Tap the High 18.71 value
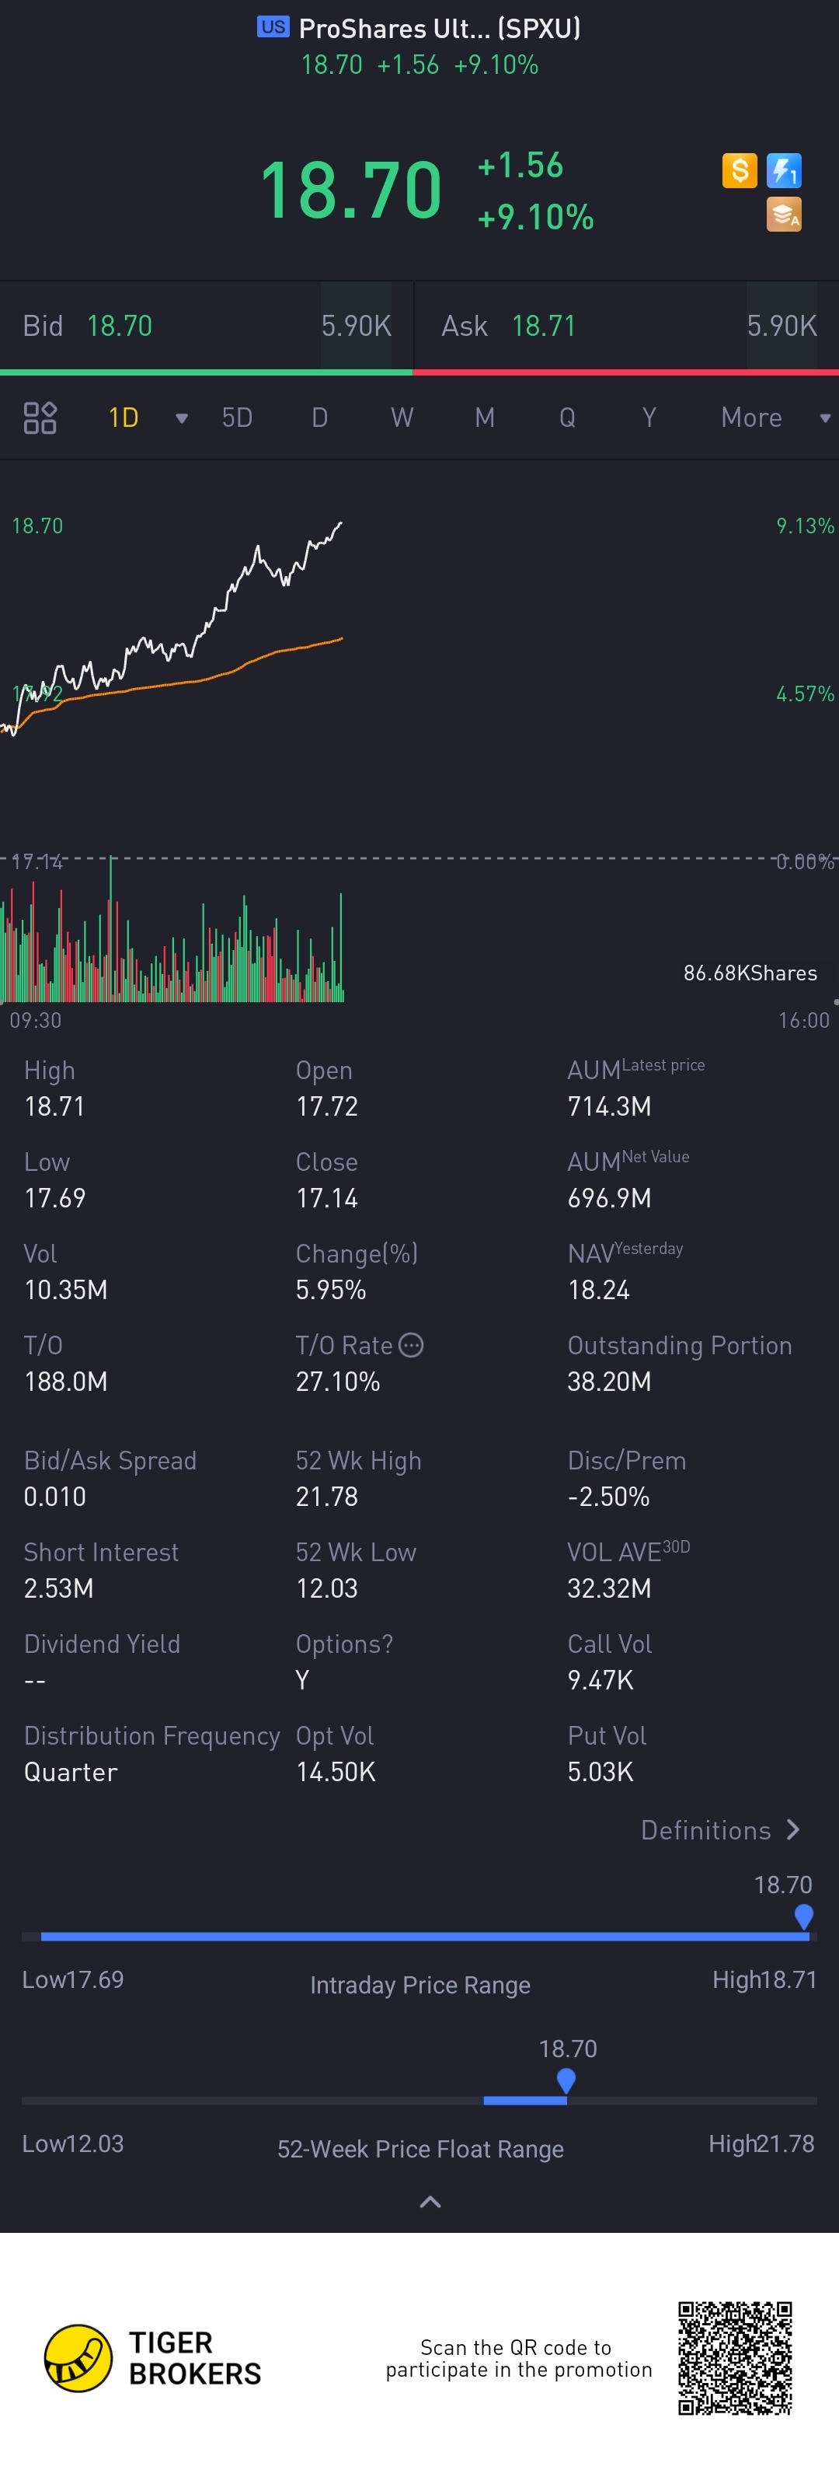The width and height of the screenshot is (839, 2484). coord(54,1106)
